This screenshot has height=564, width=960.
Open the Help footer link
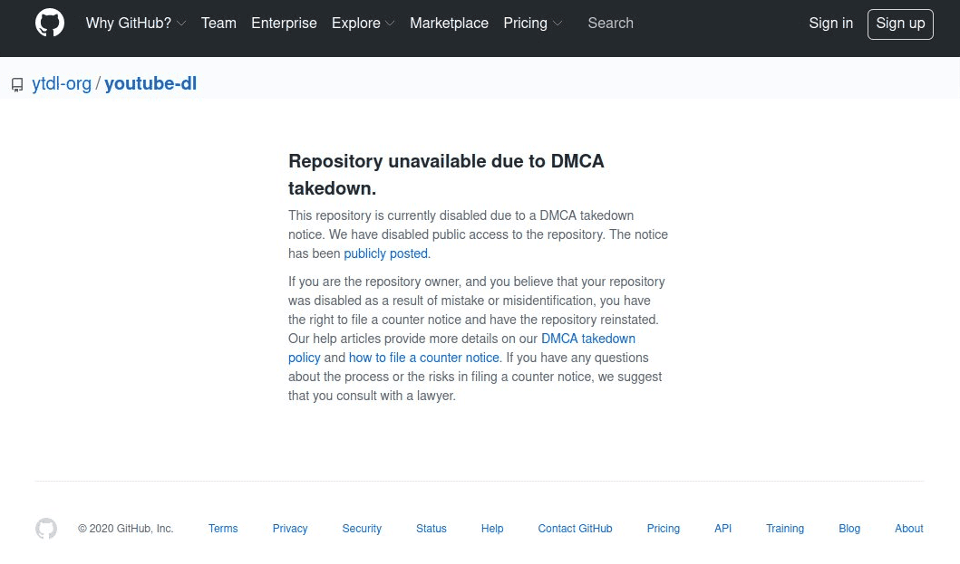click(x=492, y=529)
